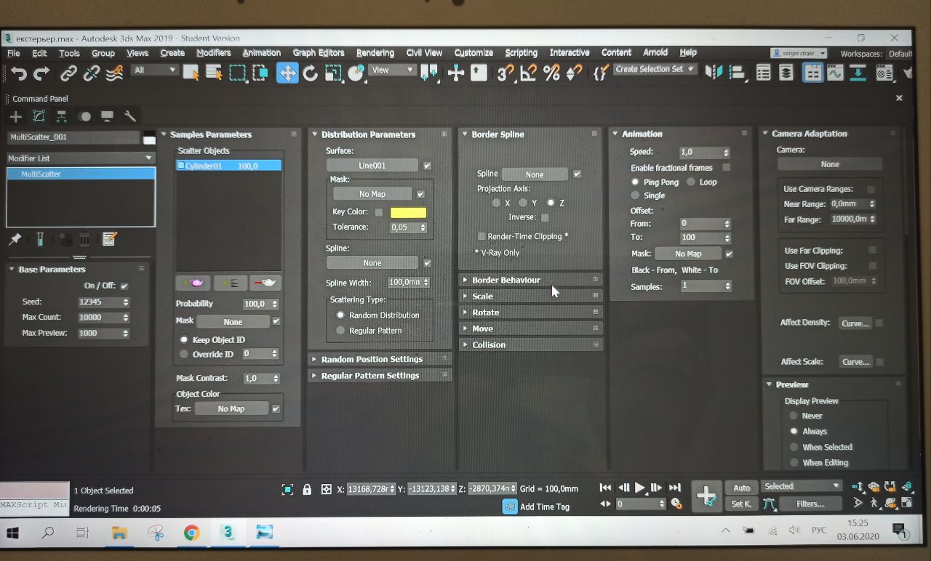This screenshot has height=561, width=931.
Task: Open the Arnold menu
Action: [x=655, y=53]
